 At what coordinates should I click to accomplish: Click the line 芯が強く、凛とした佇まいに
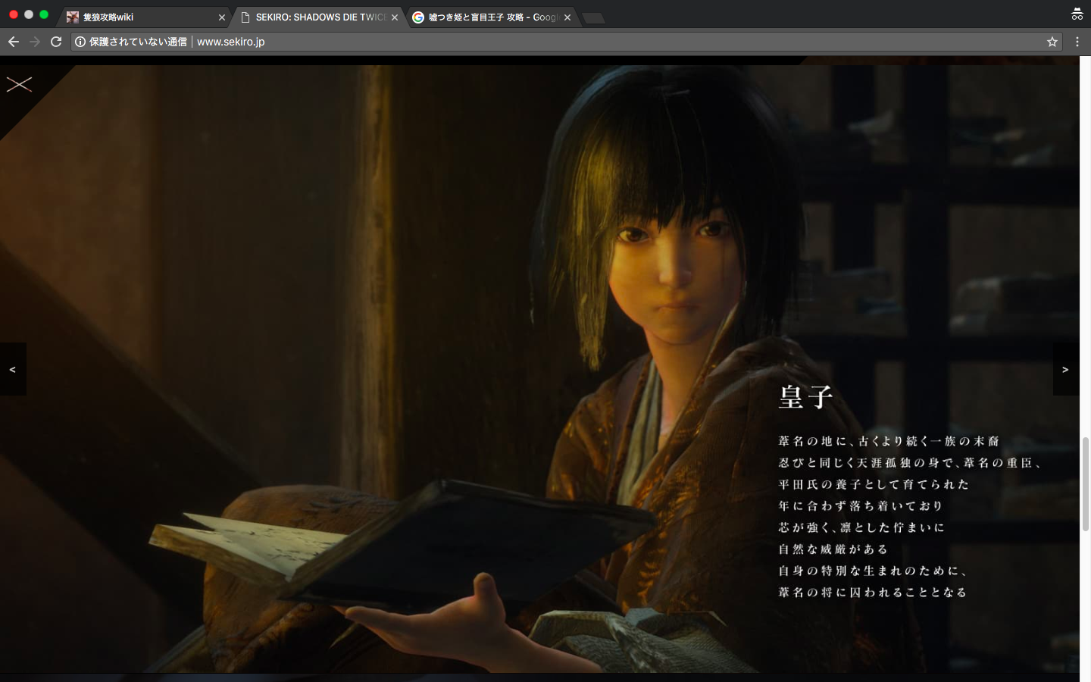coord(861,527)
